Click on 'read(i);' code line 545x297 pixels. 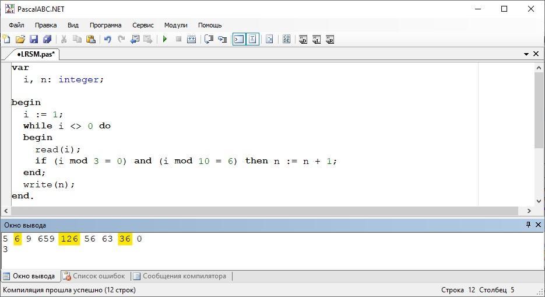tap(58, 150)
